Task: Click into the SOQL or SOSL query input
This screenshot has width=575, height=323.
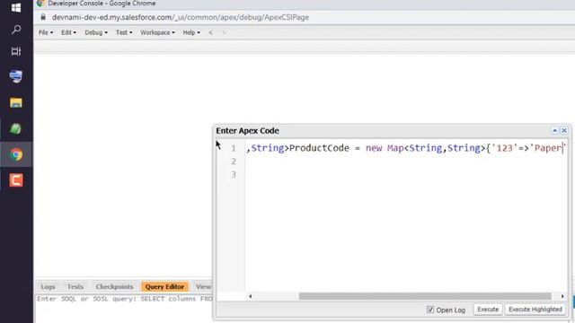Action: coord(124,309)
